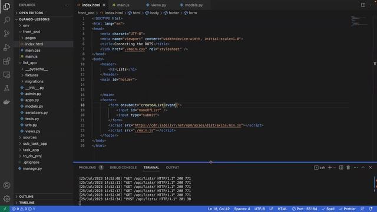Open the Extensions view
The height and width of the screenshot is (212, 377).
pyautogui.click(x=6, y=61)
